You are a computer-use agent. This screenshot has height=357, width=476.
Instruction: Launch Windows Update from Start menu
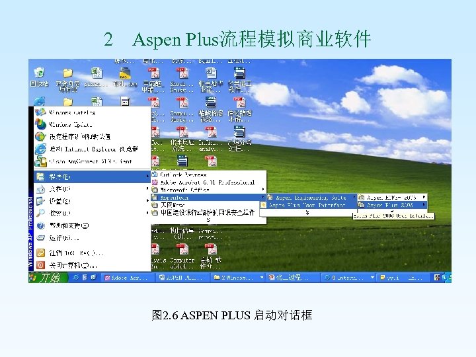93,124
